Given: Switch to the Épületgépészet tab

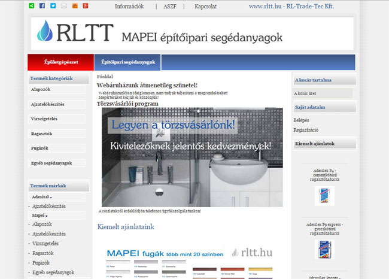Looking at the screenshot, I should pyautogui.click(x=61, y=62).
